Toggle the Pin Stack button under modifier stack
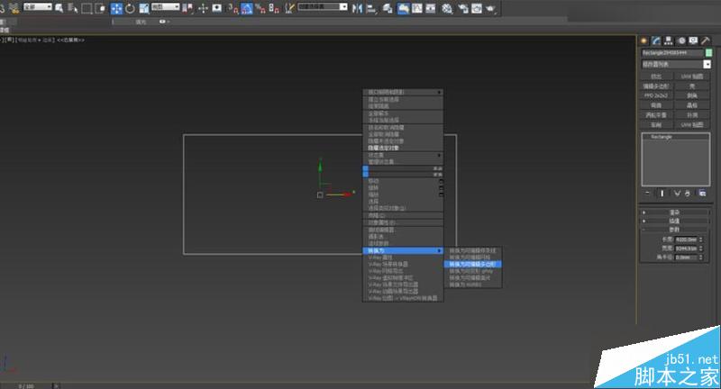721x389 pixels. pyautogui.click(x=647, y=193)
